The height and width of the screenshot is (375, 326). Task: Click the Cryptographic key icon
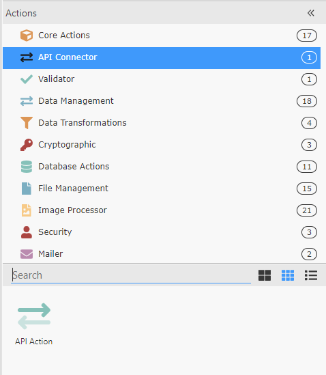tap(27, 145)
